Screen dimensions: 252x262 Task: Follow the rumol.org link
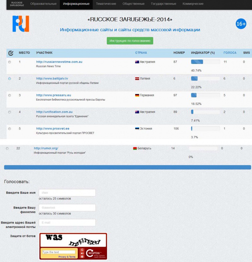(x=46, y=148)
